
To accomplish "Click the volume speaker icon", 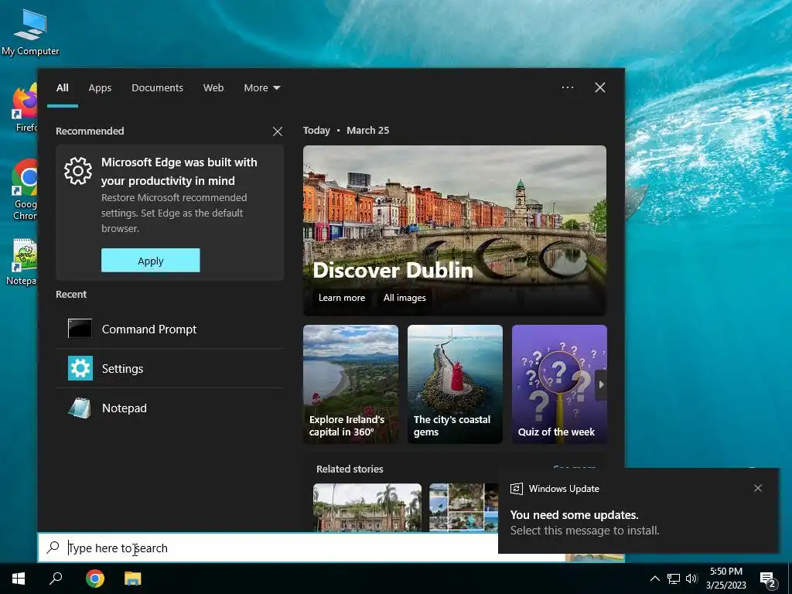I will [x=691, y=579].
